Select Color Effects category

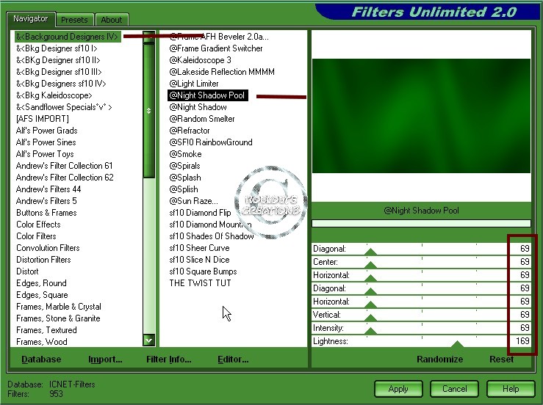tap(38, 225)
